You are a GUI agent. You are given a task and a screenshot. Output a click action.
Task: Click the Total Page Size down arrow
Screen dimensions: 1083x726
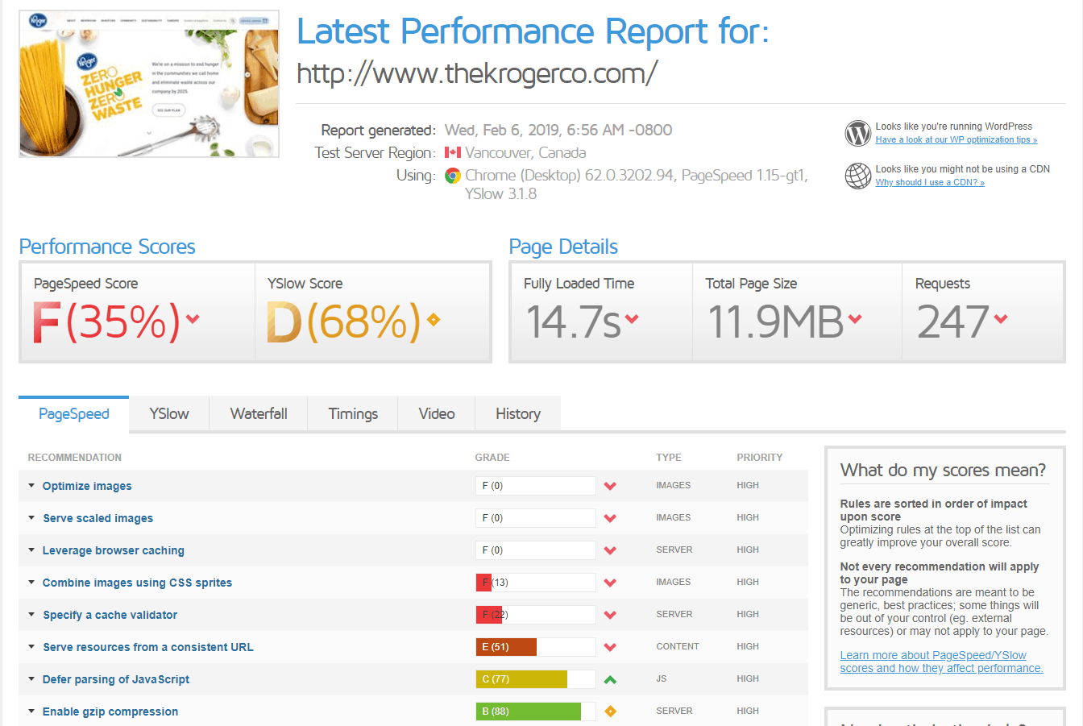(x=855, y=319)
